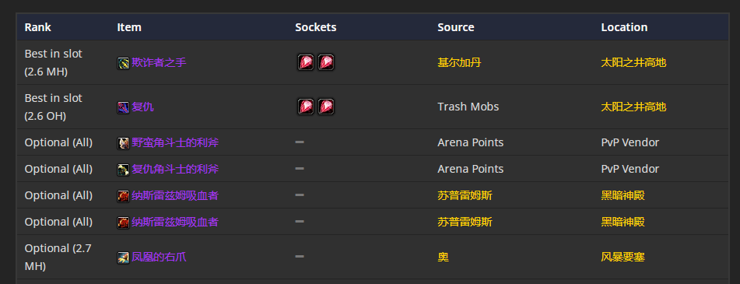Click the 复仇角斗士的利斧 item icon
740x284 pixels.
[x=123, y=170]
